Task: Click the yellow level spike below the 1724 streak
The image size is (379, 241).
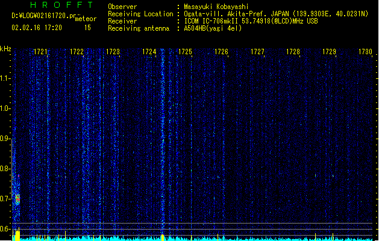Action: (x=163, y=237)
